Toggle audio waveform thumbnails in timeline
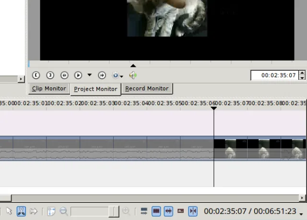The height and width of the screenshot is (220, 307). pos(168,211)
